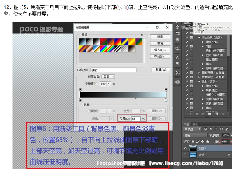This screenshot has width=240, height=169.
Task: Click the 位置(C) field showing 65
Action: pos(136,119)
